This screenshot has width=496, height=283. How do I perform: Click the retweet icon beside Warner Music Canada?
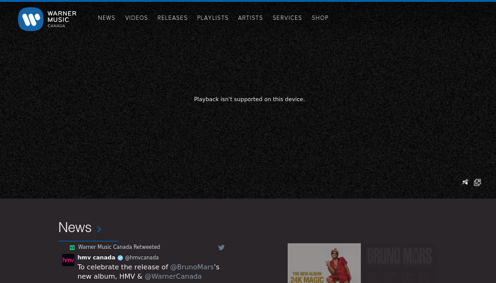click(72, 248)
